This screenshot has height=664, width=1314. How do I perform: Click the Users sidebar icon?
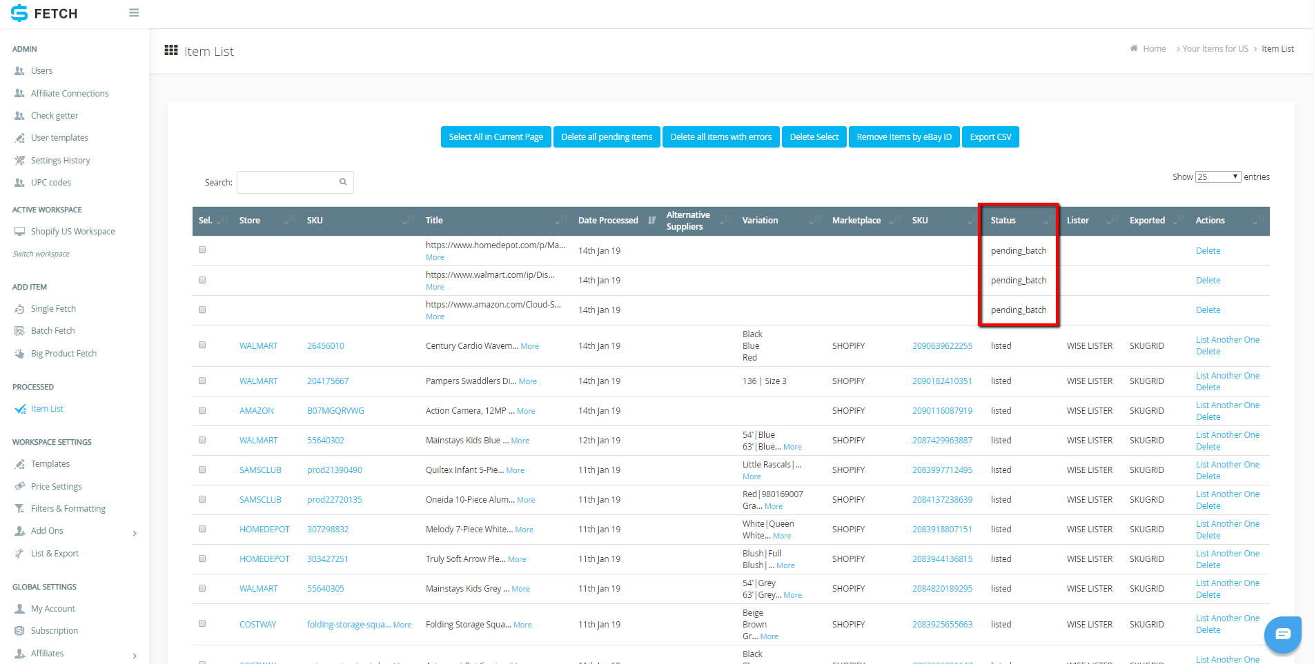[x=19, y=71]
